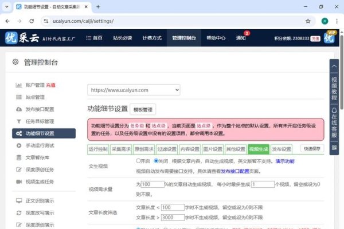Open the site URL dropdown https://www.ucaiyun.com
The height and width of the screenshot is (229, 344).
point(134,90)
